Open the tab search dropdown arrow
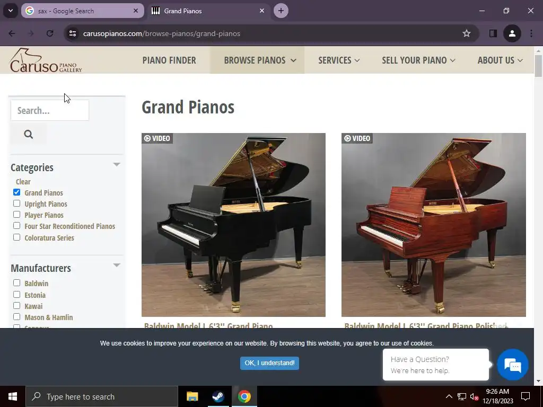The height and width of the screenshot is (407, 543). pos(11,11)
